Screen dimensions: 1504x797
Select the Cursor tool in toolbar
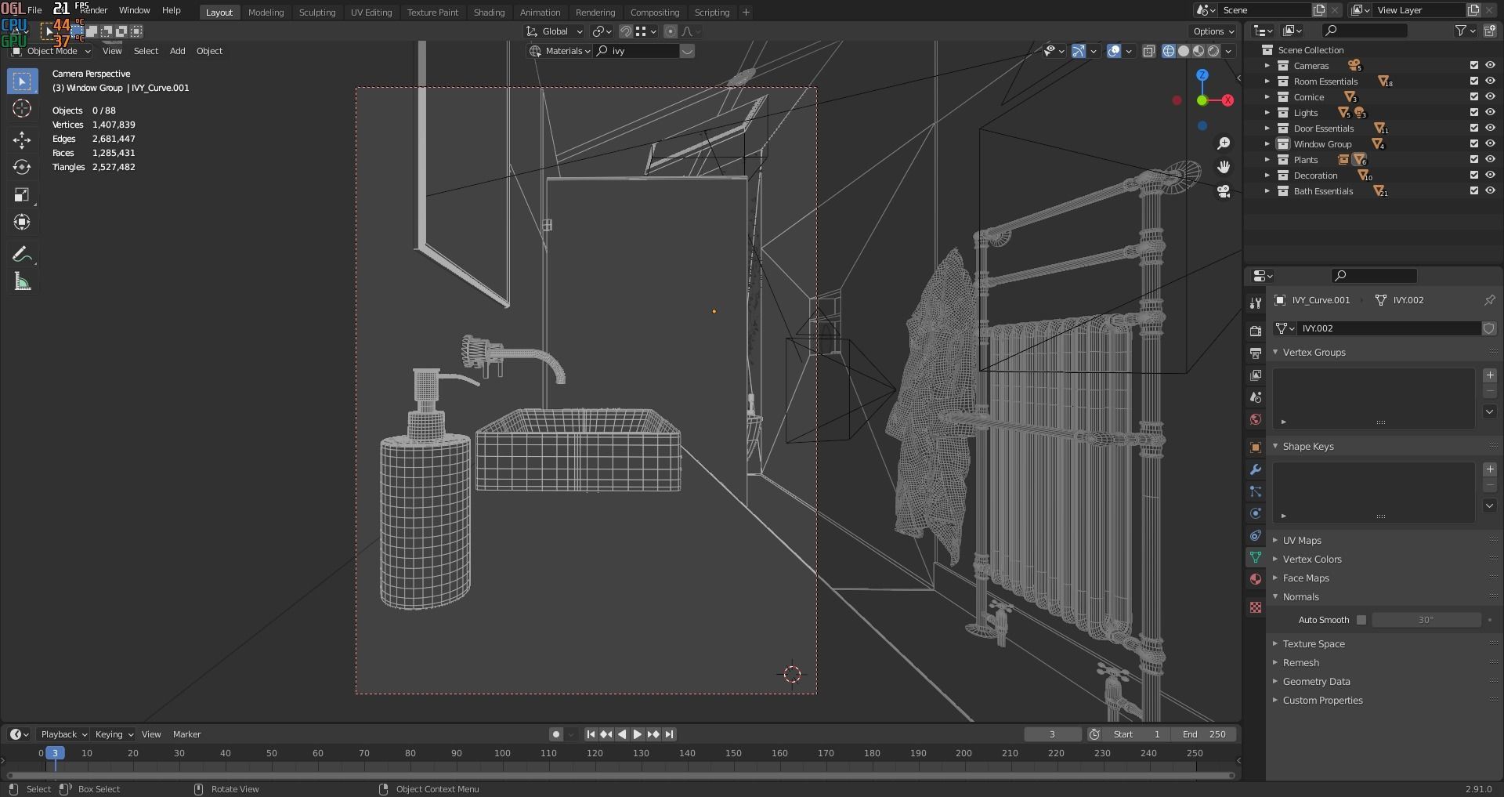coord(22,108)
